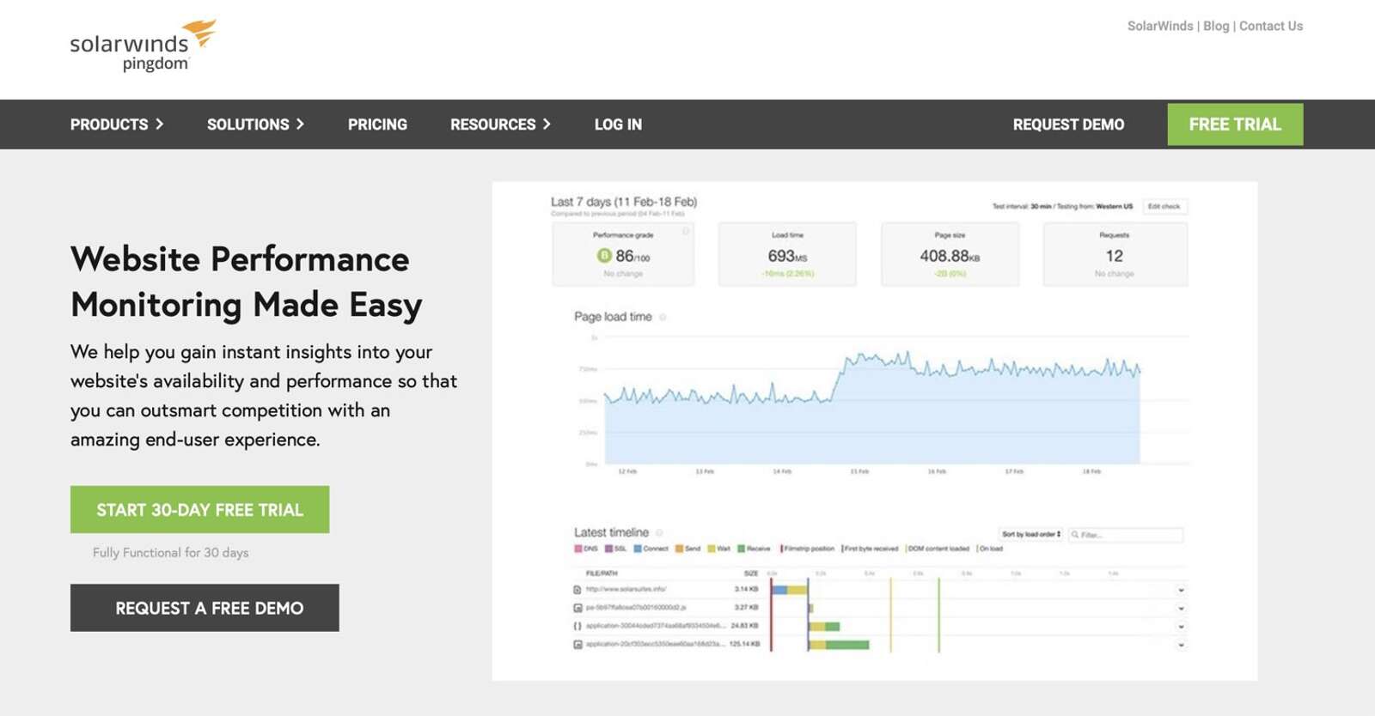Click file icon of the 3.27 KB row
The image size is (1375, 716).
pos(577,608)
